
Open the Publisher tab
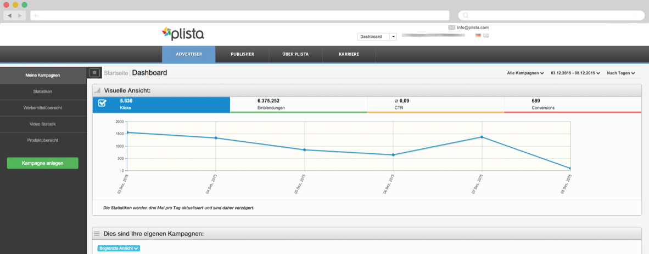242,54
